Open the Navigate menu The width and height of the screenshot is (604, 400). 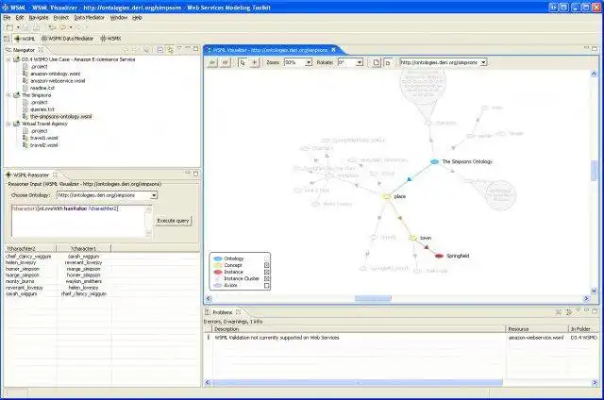click(39, 18)
